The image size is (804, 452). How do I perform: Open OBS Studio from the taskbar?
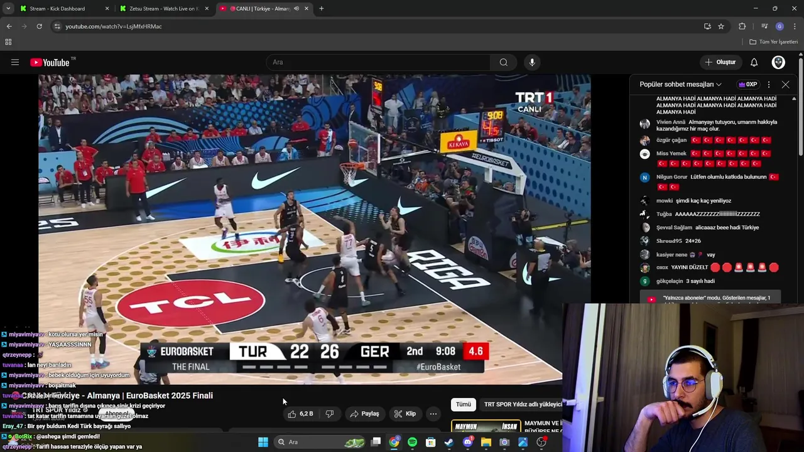[541, 442]
